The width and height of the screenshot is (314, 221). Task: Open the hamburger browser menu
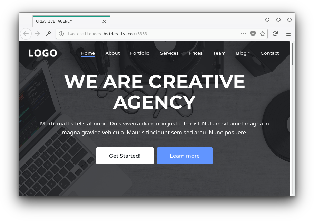click(x=288, y=34)
